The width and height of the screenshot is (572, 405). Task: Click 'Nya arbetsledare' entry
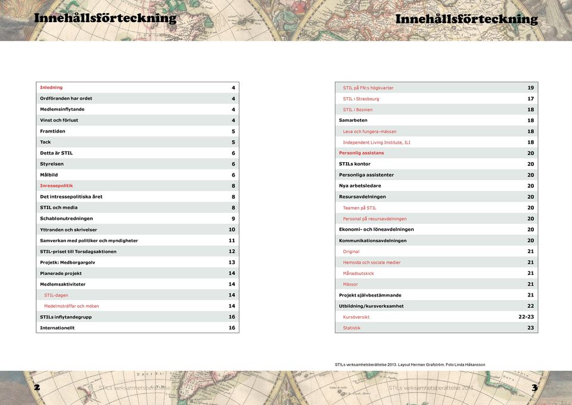pyautogui.click(x=437, y=186)
